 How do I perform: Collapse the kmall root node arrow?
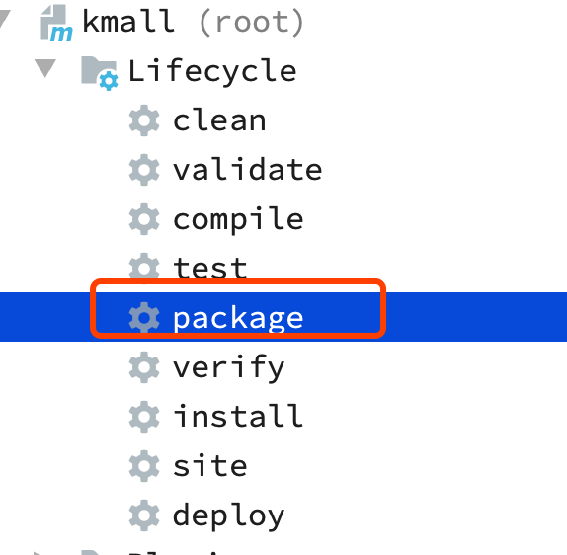(4, 19)
